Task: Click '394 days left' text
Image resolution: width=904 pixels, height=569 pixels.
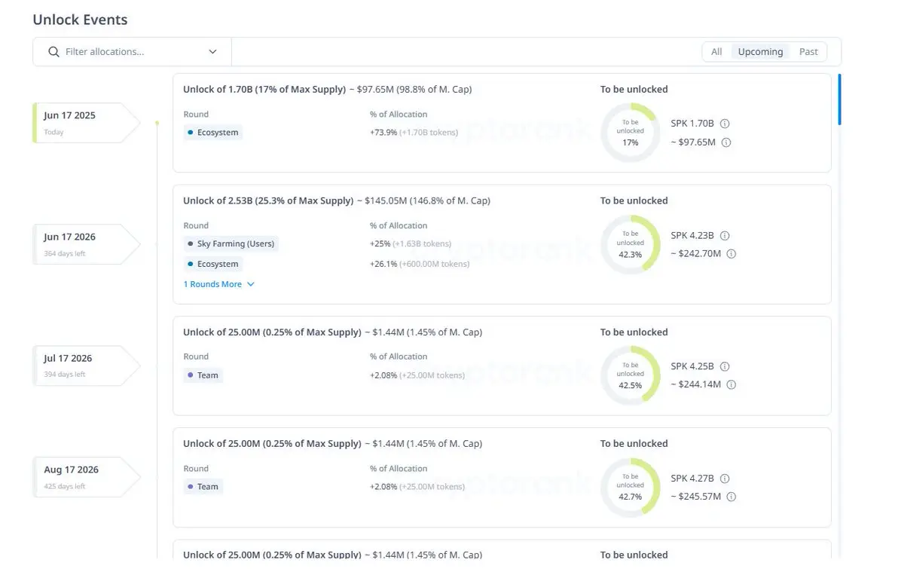Action: pyautogui.click(x=65, y=375)
